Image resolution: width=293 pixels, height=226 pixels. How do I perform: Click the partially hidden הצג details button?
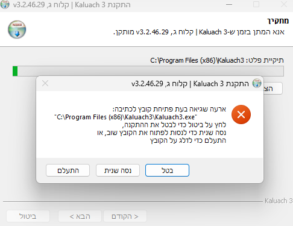click(273, 89)
